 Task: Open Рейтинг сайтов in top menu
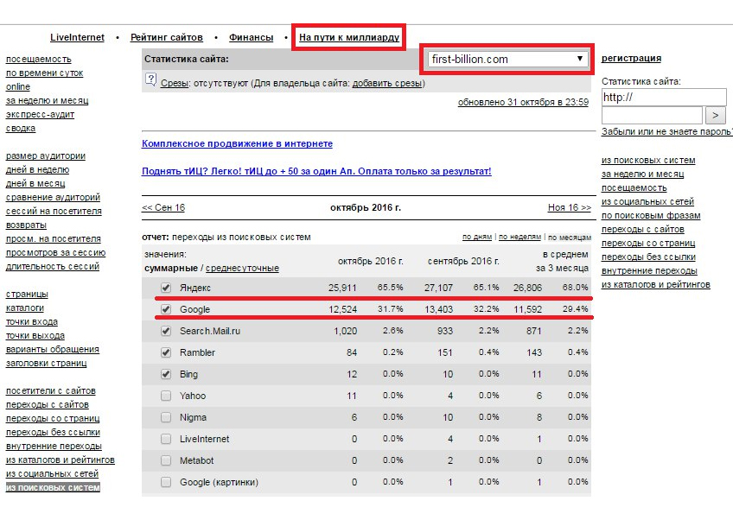pos(167,37)
